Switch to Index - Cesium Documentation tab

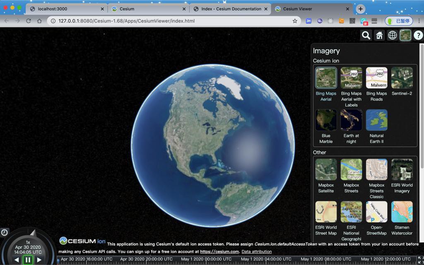[230, 9]
